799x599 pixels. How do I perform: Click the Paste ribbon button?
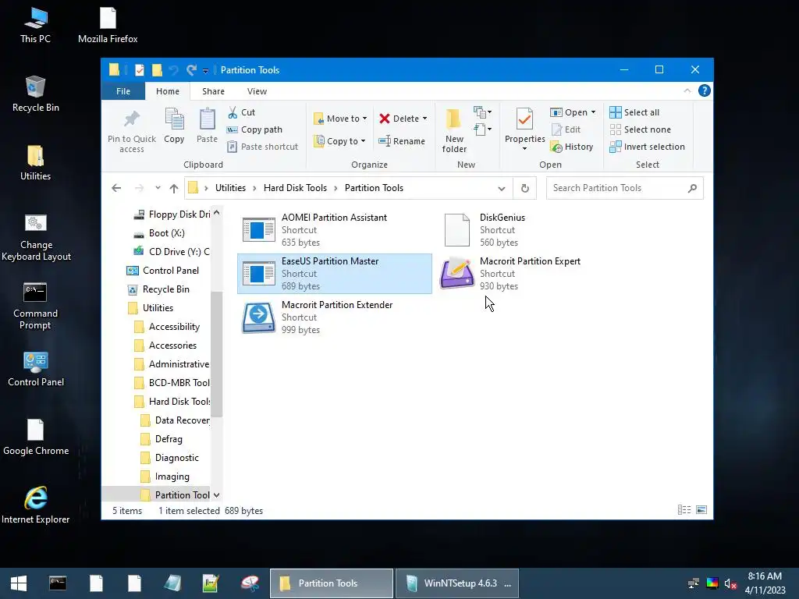207,126
